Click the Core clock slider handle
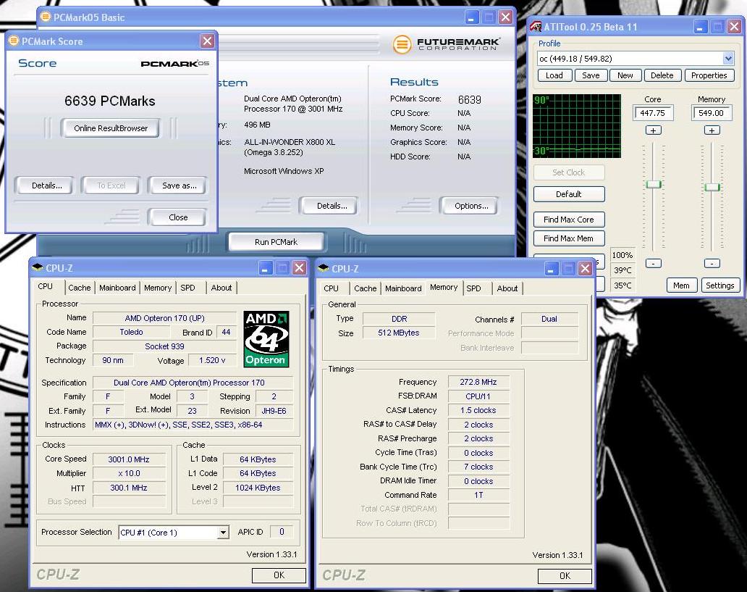 (x=654, y=185)
